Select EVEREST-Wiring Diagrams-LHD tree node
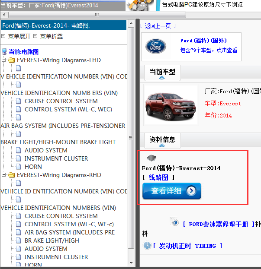Screen dimensions: 261x269 59,60
